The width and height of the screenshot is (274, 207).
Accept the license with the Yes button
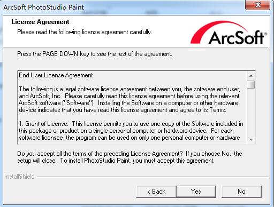tap(196, 192)
